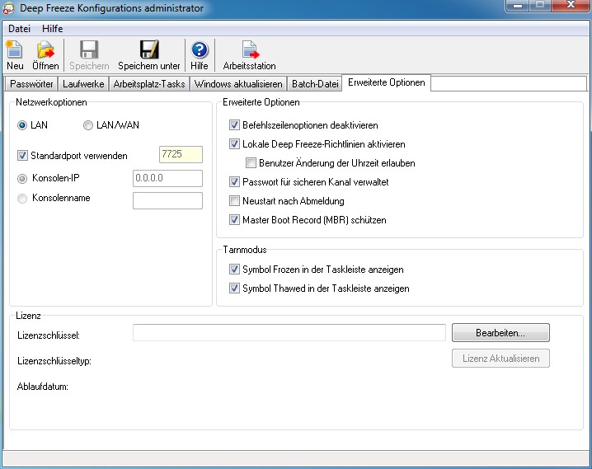Enable Benutzer Änderung der Uhrzeit erlauben
The image size is (592, 469).
(251, 163)
